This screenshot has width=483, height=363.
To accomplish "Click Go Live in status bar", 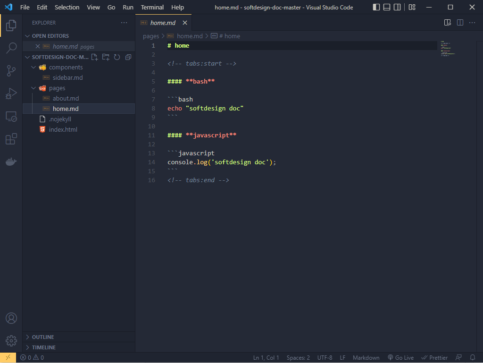I will pyautogui.click(x=400, y=358).
